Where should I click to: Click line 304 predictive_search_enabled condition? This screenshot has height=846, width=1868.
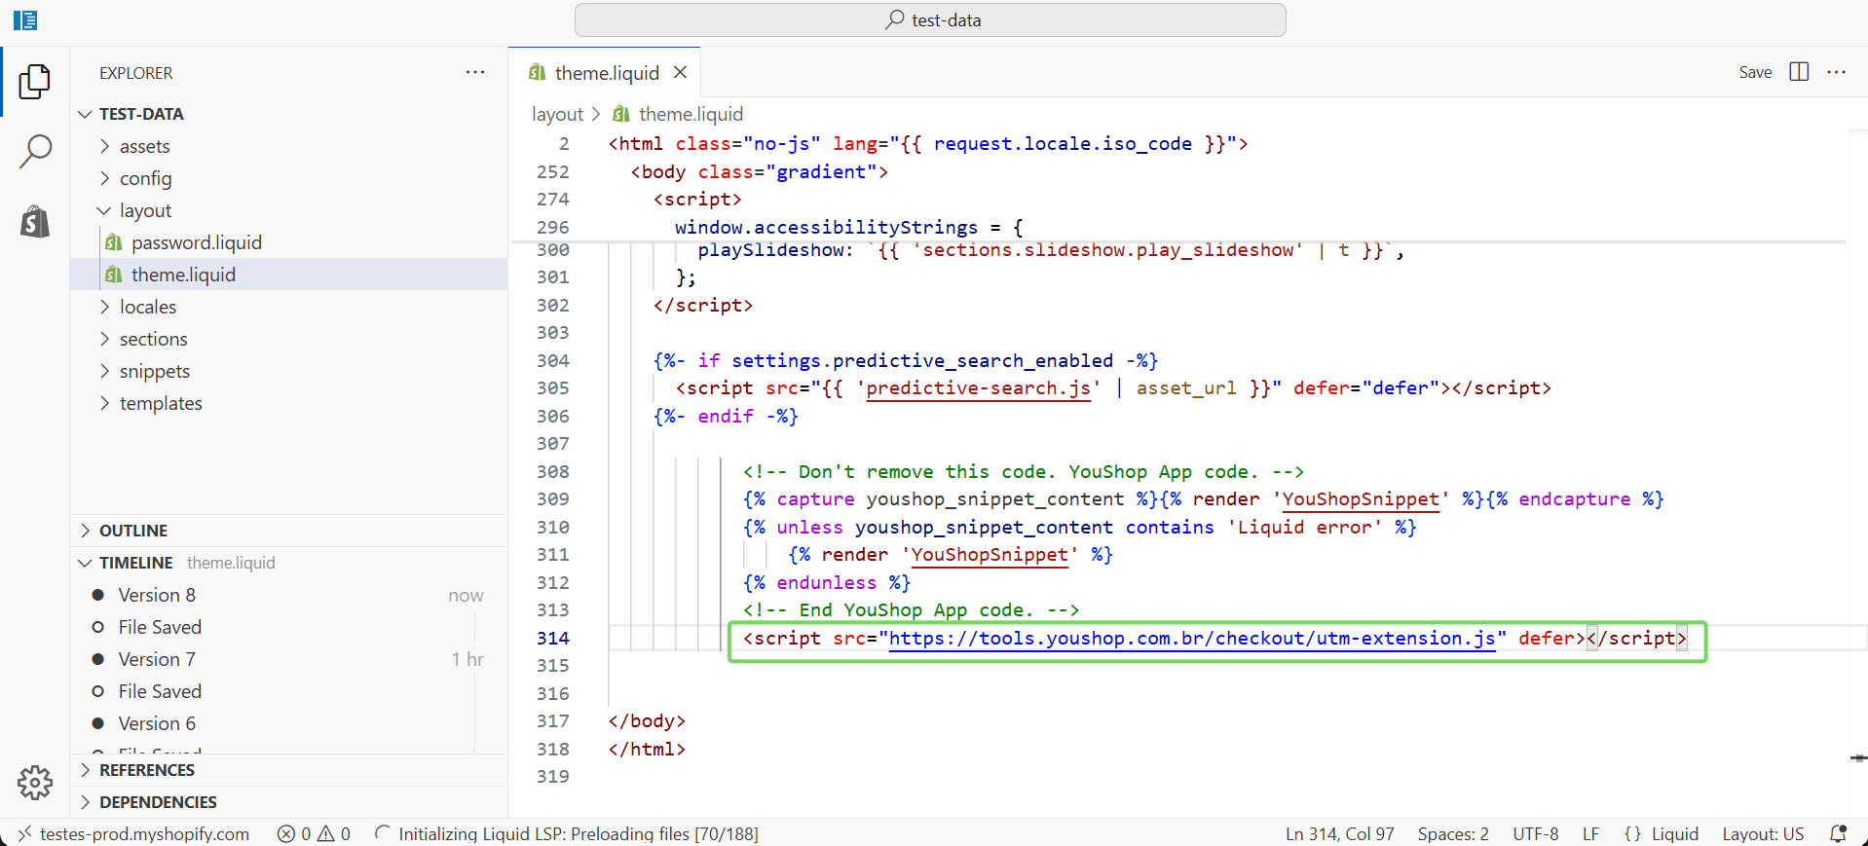point(906,360)
